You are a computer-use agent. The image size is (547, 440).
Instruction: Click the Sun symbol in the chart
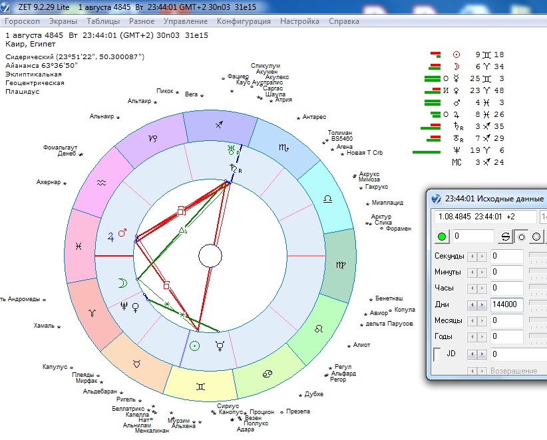click(x=194, y=346)
